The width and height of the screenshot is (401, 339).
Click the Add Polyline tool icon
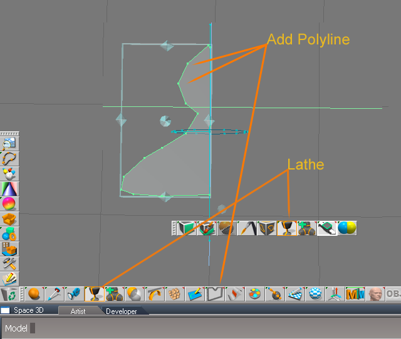pyautogui.click(x=215, y=294)
